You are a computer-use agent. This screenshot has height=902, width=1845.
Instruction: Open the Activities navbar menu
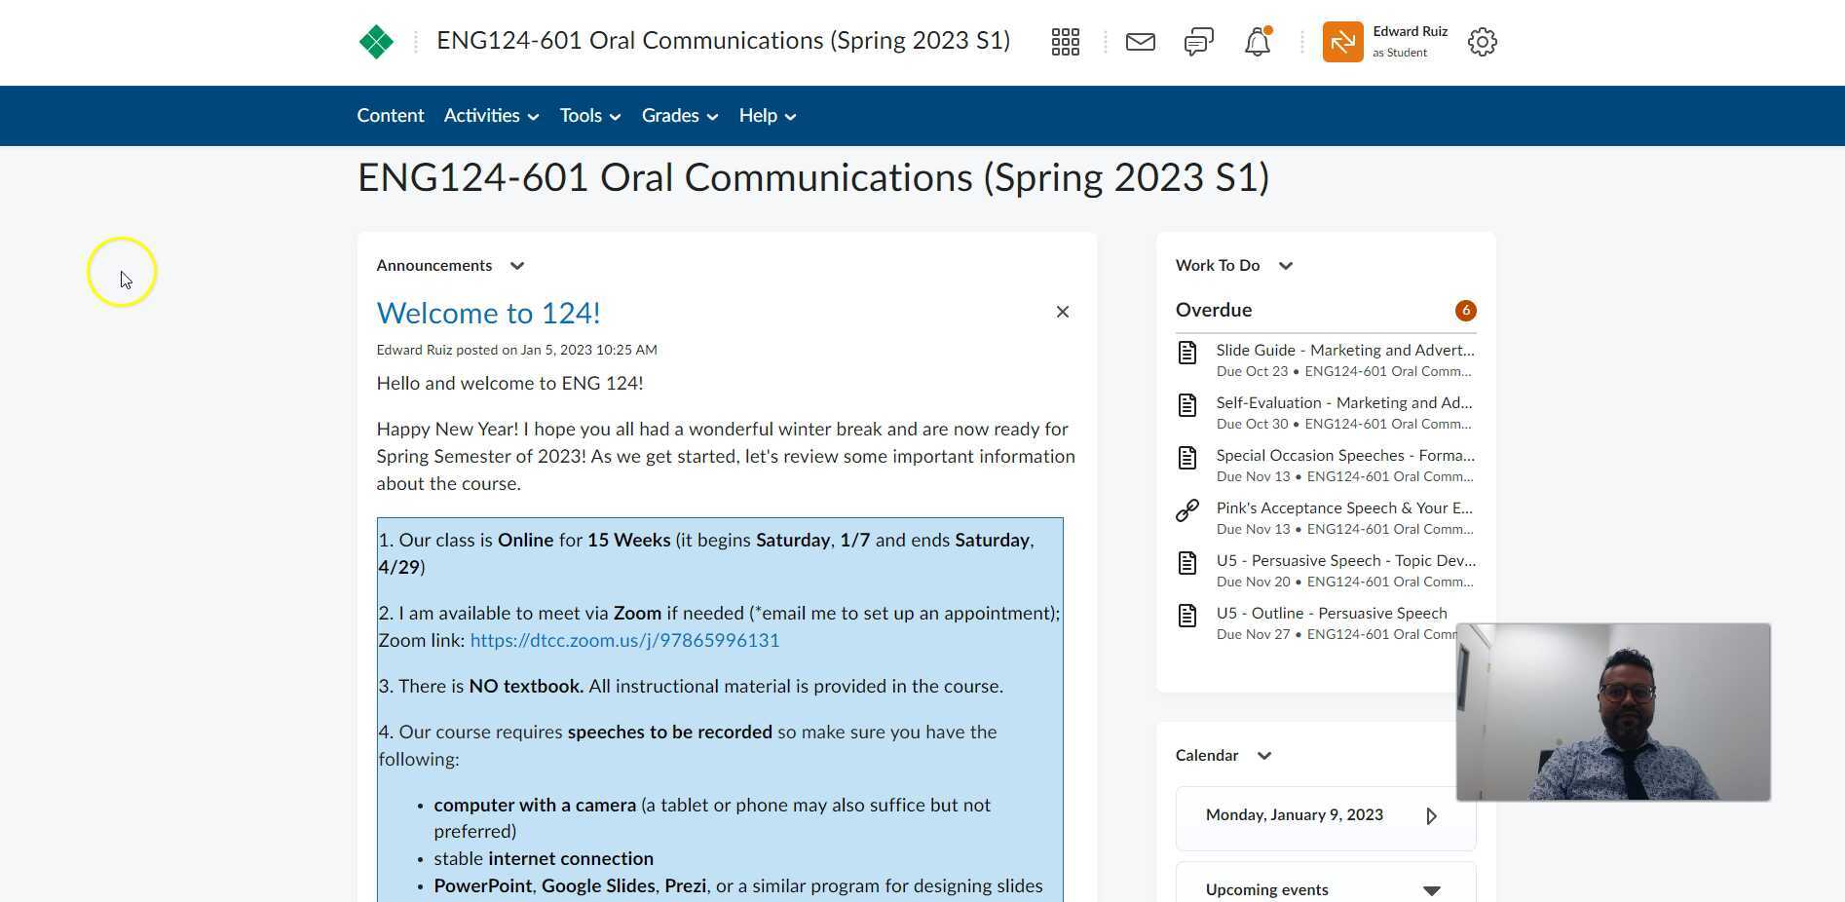click(491, 116)
